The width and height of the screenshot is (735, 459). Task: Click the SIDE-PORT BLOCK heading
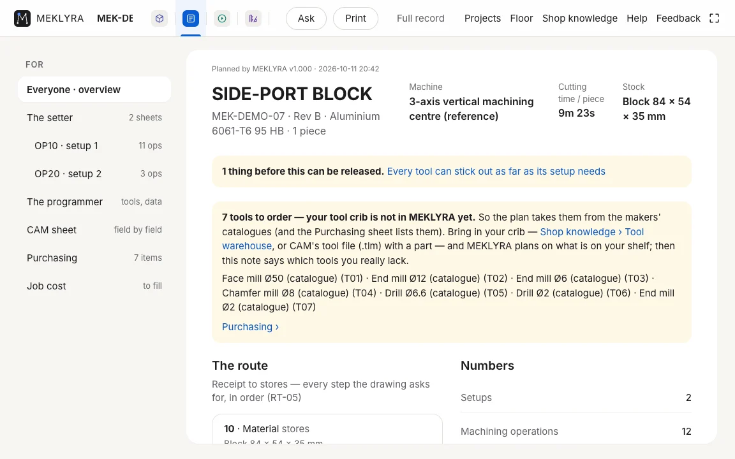click(x=292, y=94)
